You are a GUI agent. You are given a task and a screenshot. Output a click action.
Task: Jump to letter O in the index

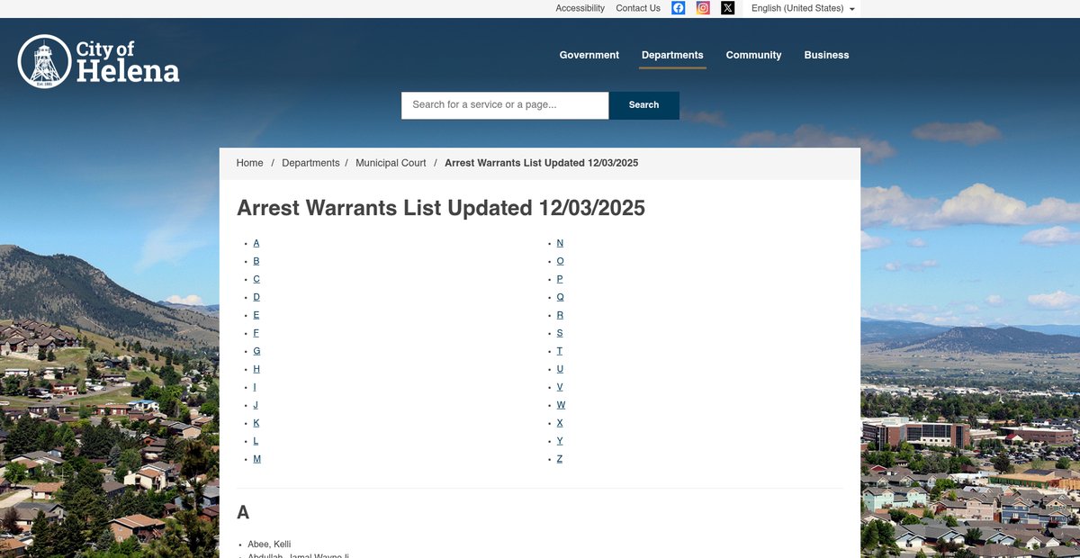(561, 261)
